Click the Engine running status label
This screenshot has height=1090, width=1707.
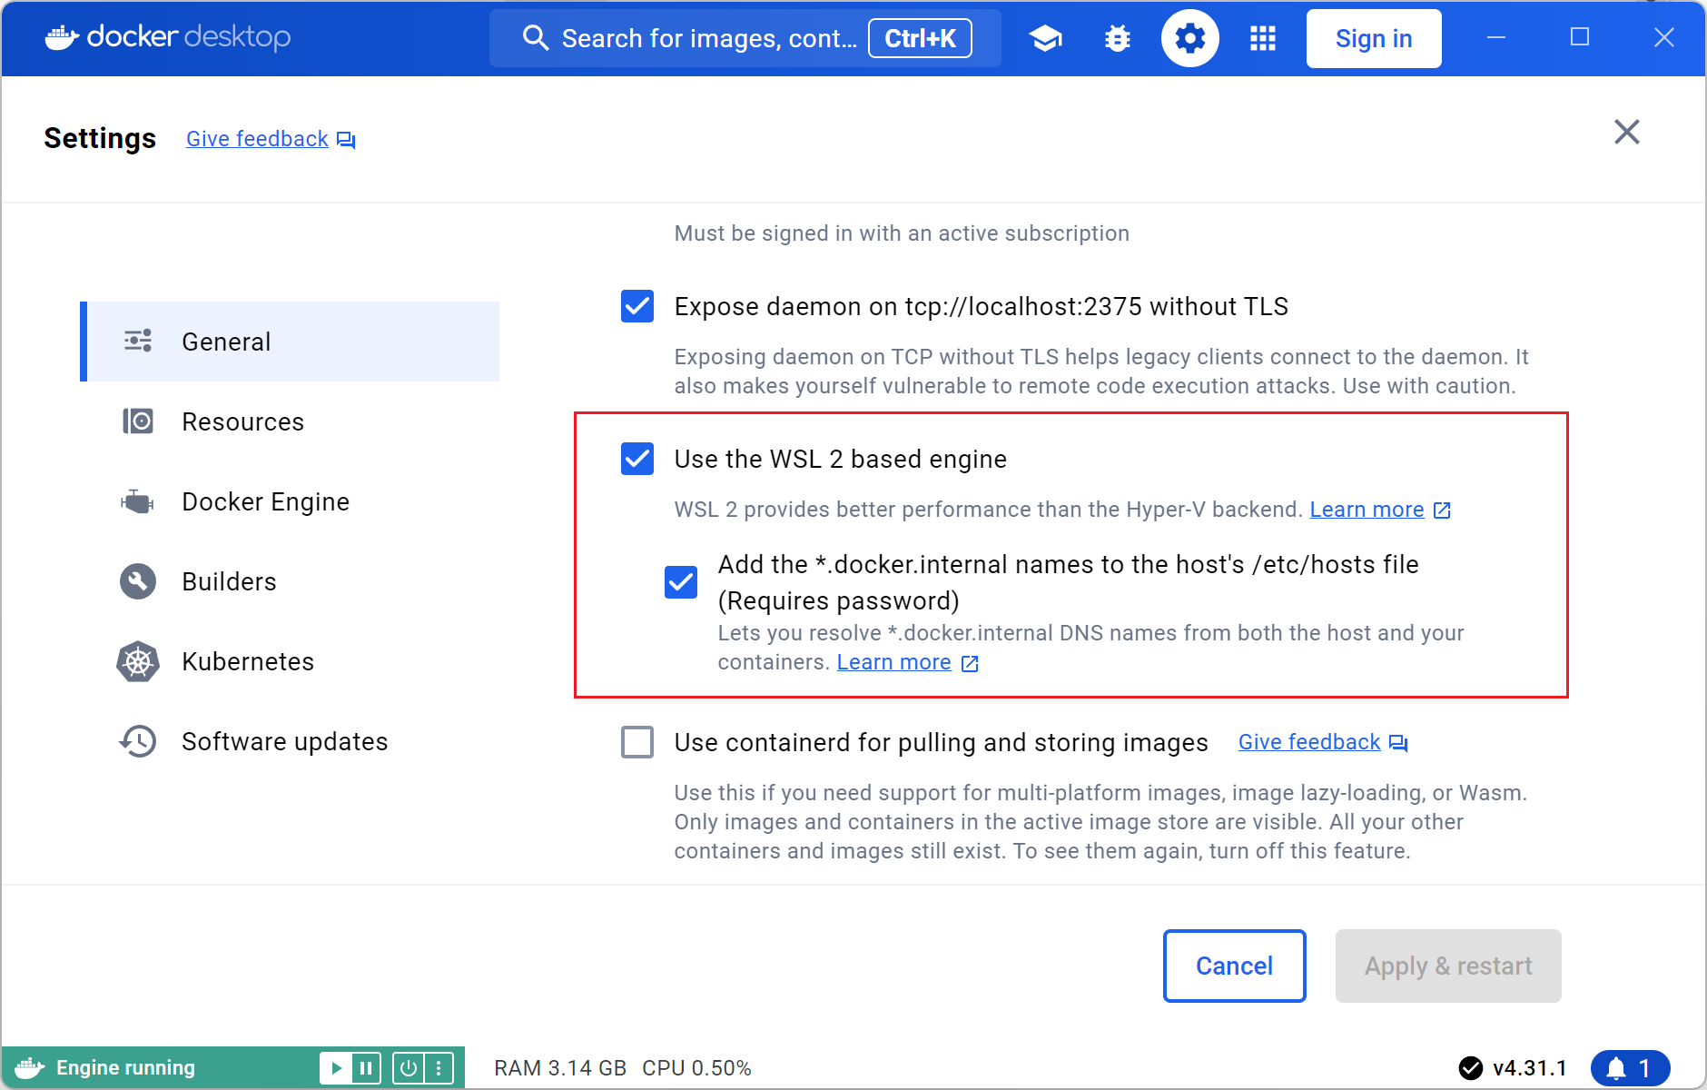click(125, 1068)
